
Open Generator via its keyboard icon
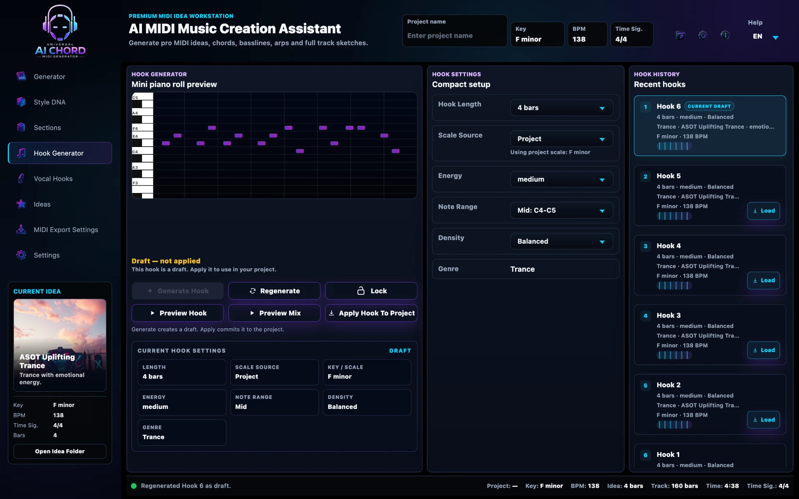[21, 76]
